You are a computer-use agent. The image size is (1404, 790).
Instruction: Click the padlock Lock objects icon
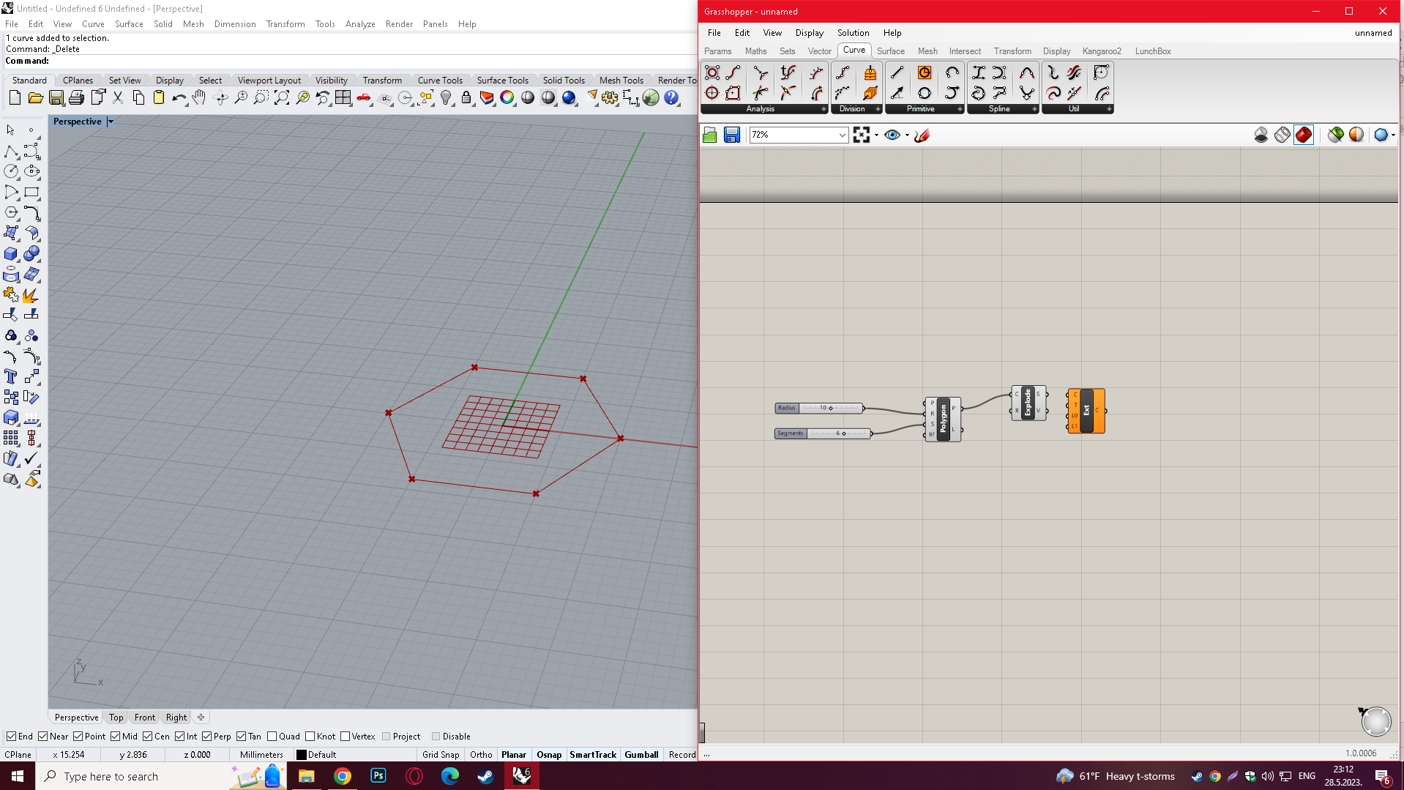click(x=466, y=97)
